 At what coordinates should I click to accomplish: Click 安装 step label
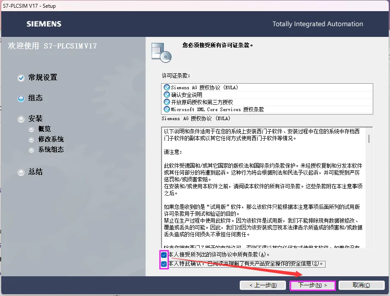[35, 118]
